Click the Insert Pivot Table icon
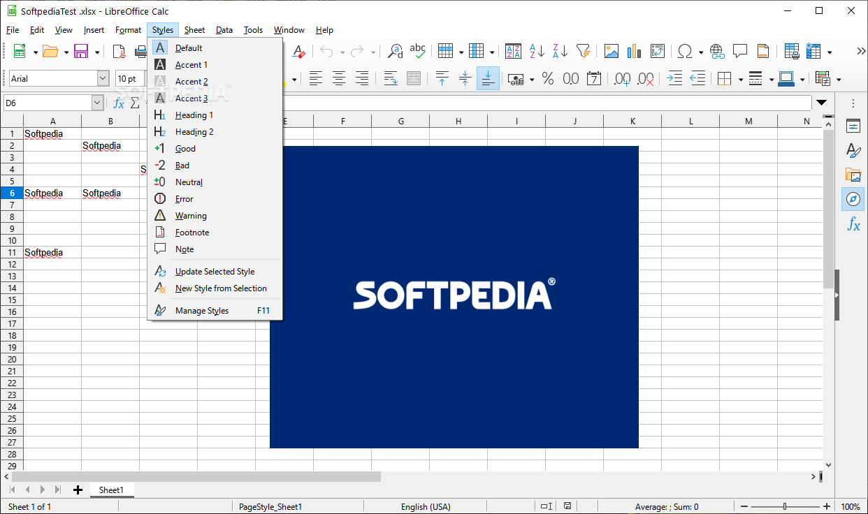 point(658,51)
